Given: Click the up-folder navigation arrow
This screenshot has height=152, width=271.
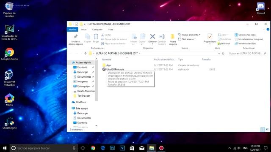Looking at the screenshot, I should click(x=86, y=54).
